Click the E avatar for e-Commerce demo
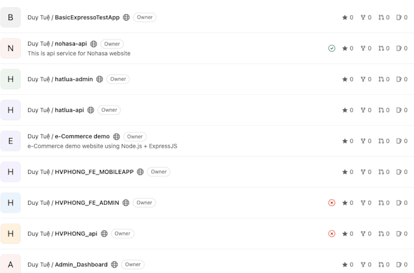Image resolution: width=414 pixels, height=273 pixels. (x=10, y=141)
